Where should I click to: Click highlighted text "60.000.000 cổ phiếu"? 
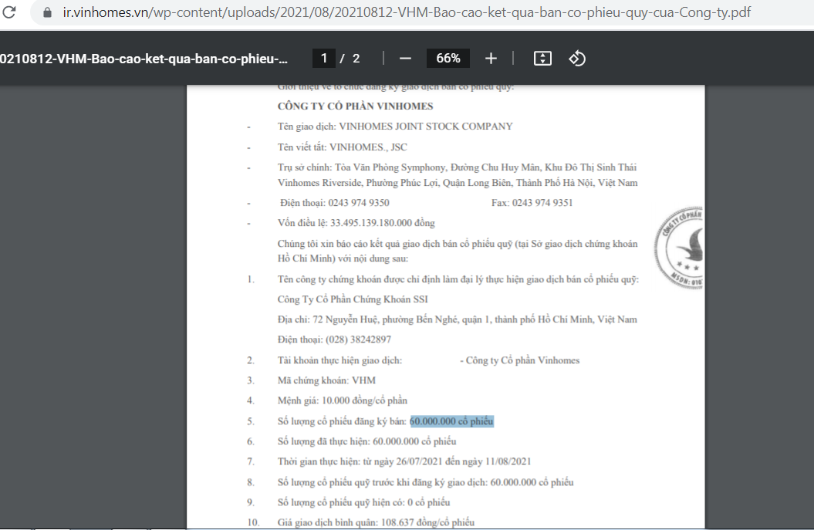451,421
